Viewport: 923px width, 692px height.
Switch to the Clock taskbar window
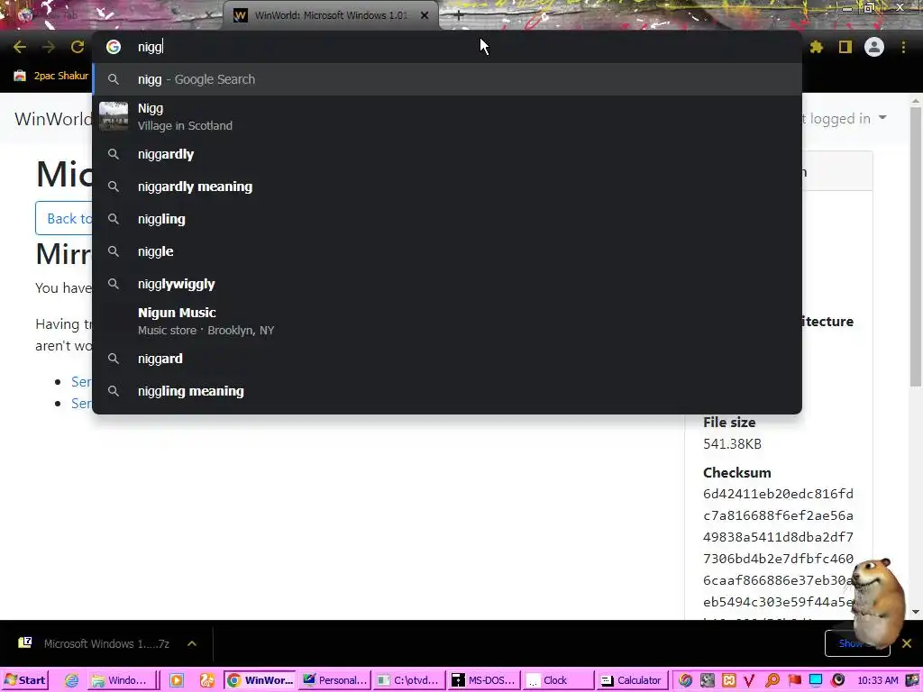tap(557, 680)
